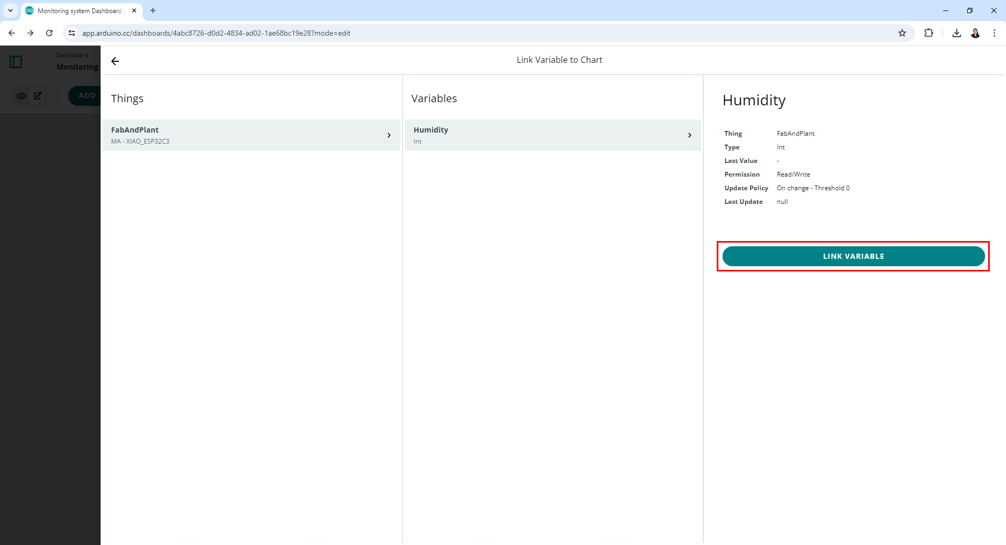Open the tab search dropdown arrow
Viewport: 1006px width, 545px height.
10,10
